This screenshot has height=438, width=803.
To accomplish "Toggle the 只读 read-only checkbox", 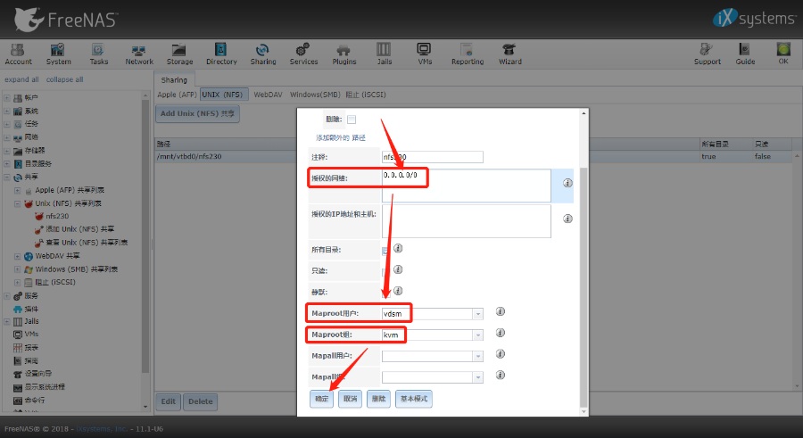I will pyautogui.click(x=385, y=272).
